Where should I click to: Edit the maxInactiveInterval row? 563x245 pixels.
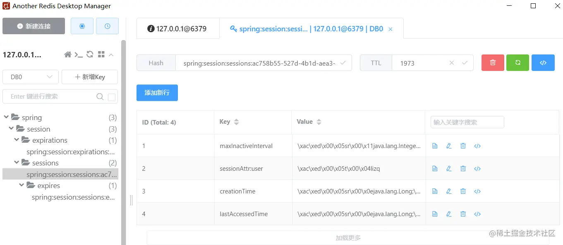pyautogui.click(x=449, y=146)
